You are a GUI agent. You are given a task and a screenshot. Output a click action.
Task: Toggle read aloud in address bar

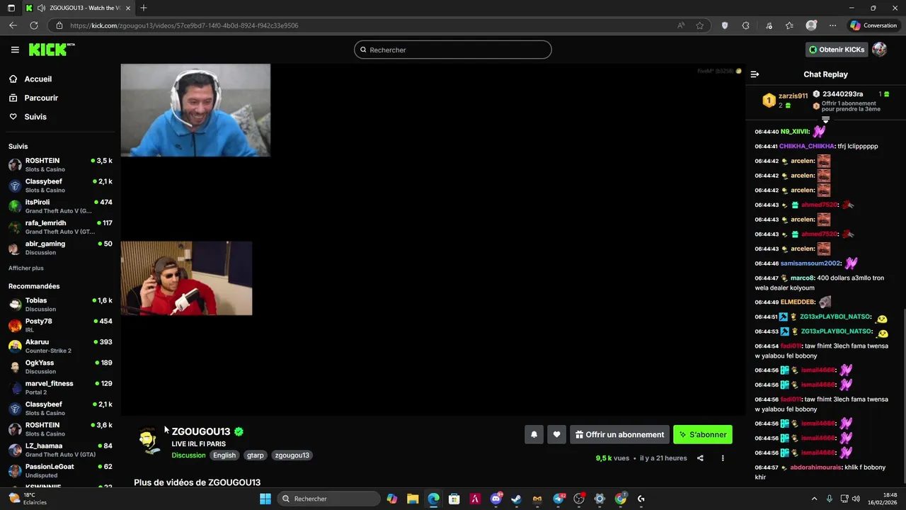click(x=681, y=25)
